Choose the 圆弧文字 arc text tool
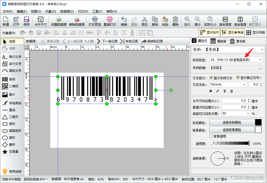Image resolution: width=267 pixels, height=183 pixels. tap(12, 71)
